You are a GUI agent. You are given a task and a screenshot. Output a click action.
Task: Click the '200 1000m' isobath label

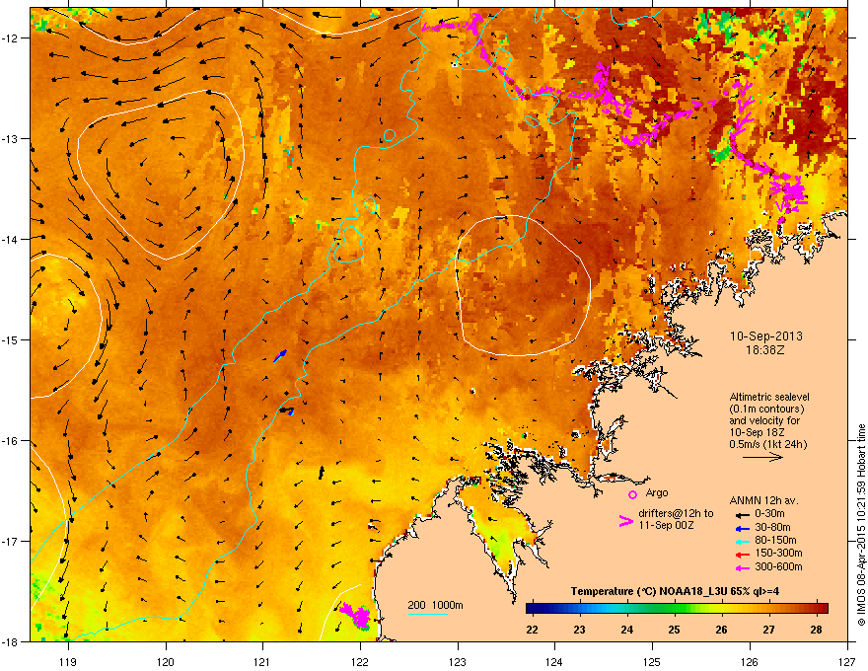tap(435, 605)
